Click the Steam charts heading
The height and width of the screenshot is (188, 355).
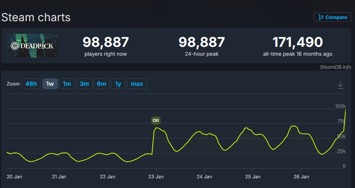click(x=36, y=17)
